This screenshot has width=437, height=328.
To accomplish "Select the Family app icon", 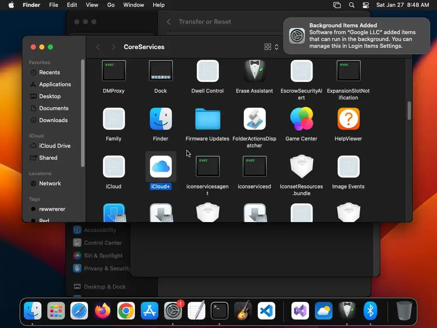I will (x=114, y=119).
